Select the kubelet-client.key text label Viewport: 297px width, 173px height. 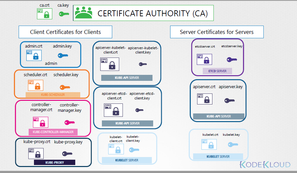[133, 138]
